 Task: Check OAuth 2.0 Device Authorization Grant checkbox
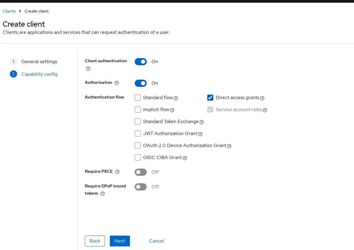point(138,145)
